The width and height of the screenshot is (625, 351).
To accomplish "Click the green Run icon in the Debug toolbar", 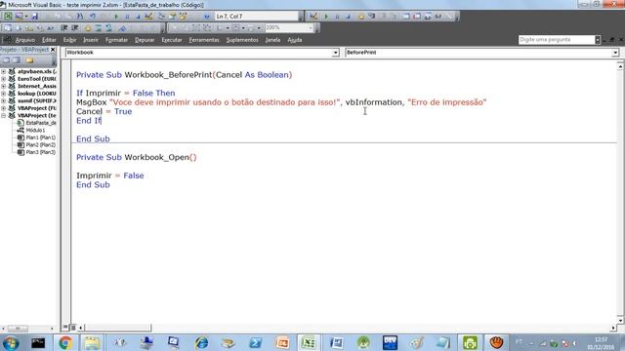I will click(x=326, y=17).
